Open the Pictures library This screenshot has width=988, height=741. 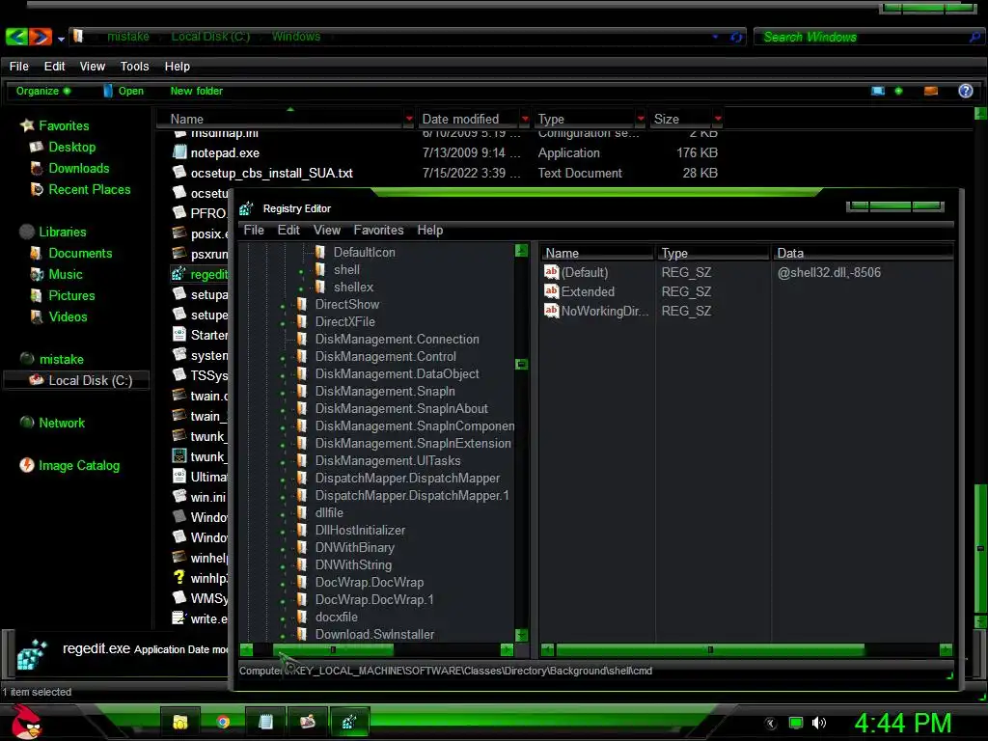click(71, 295)
